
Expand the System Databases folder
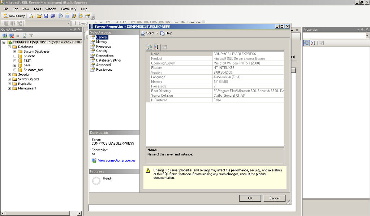coord(15,51)
